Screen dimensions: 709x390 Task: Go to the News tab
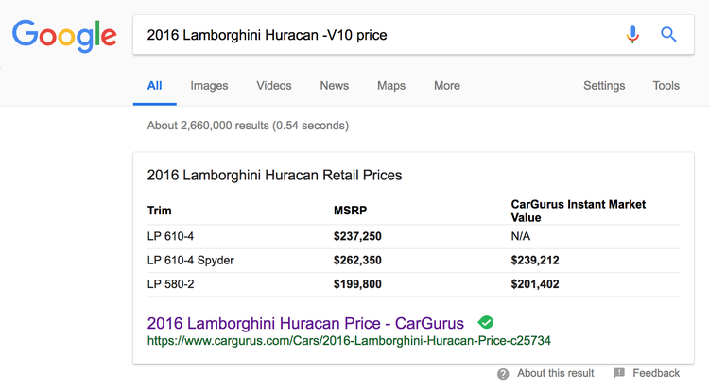(335, 85)
